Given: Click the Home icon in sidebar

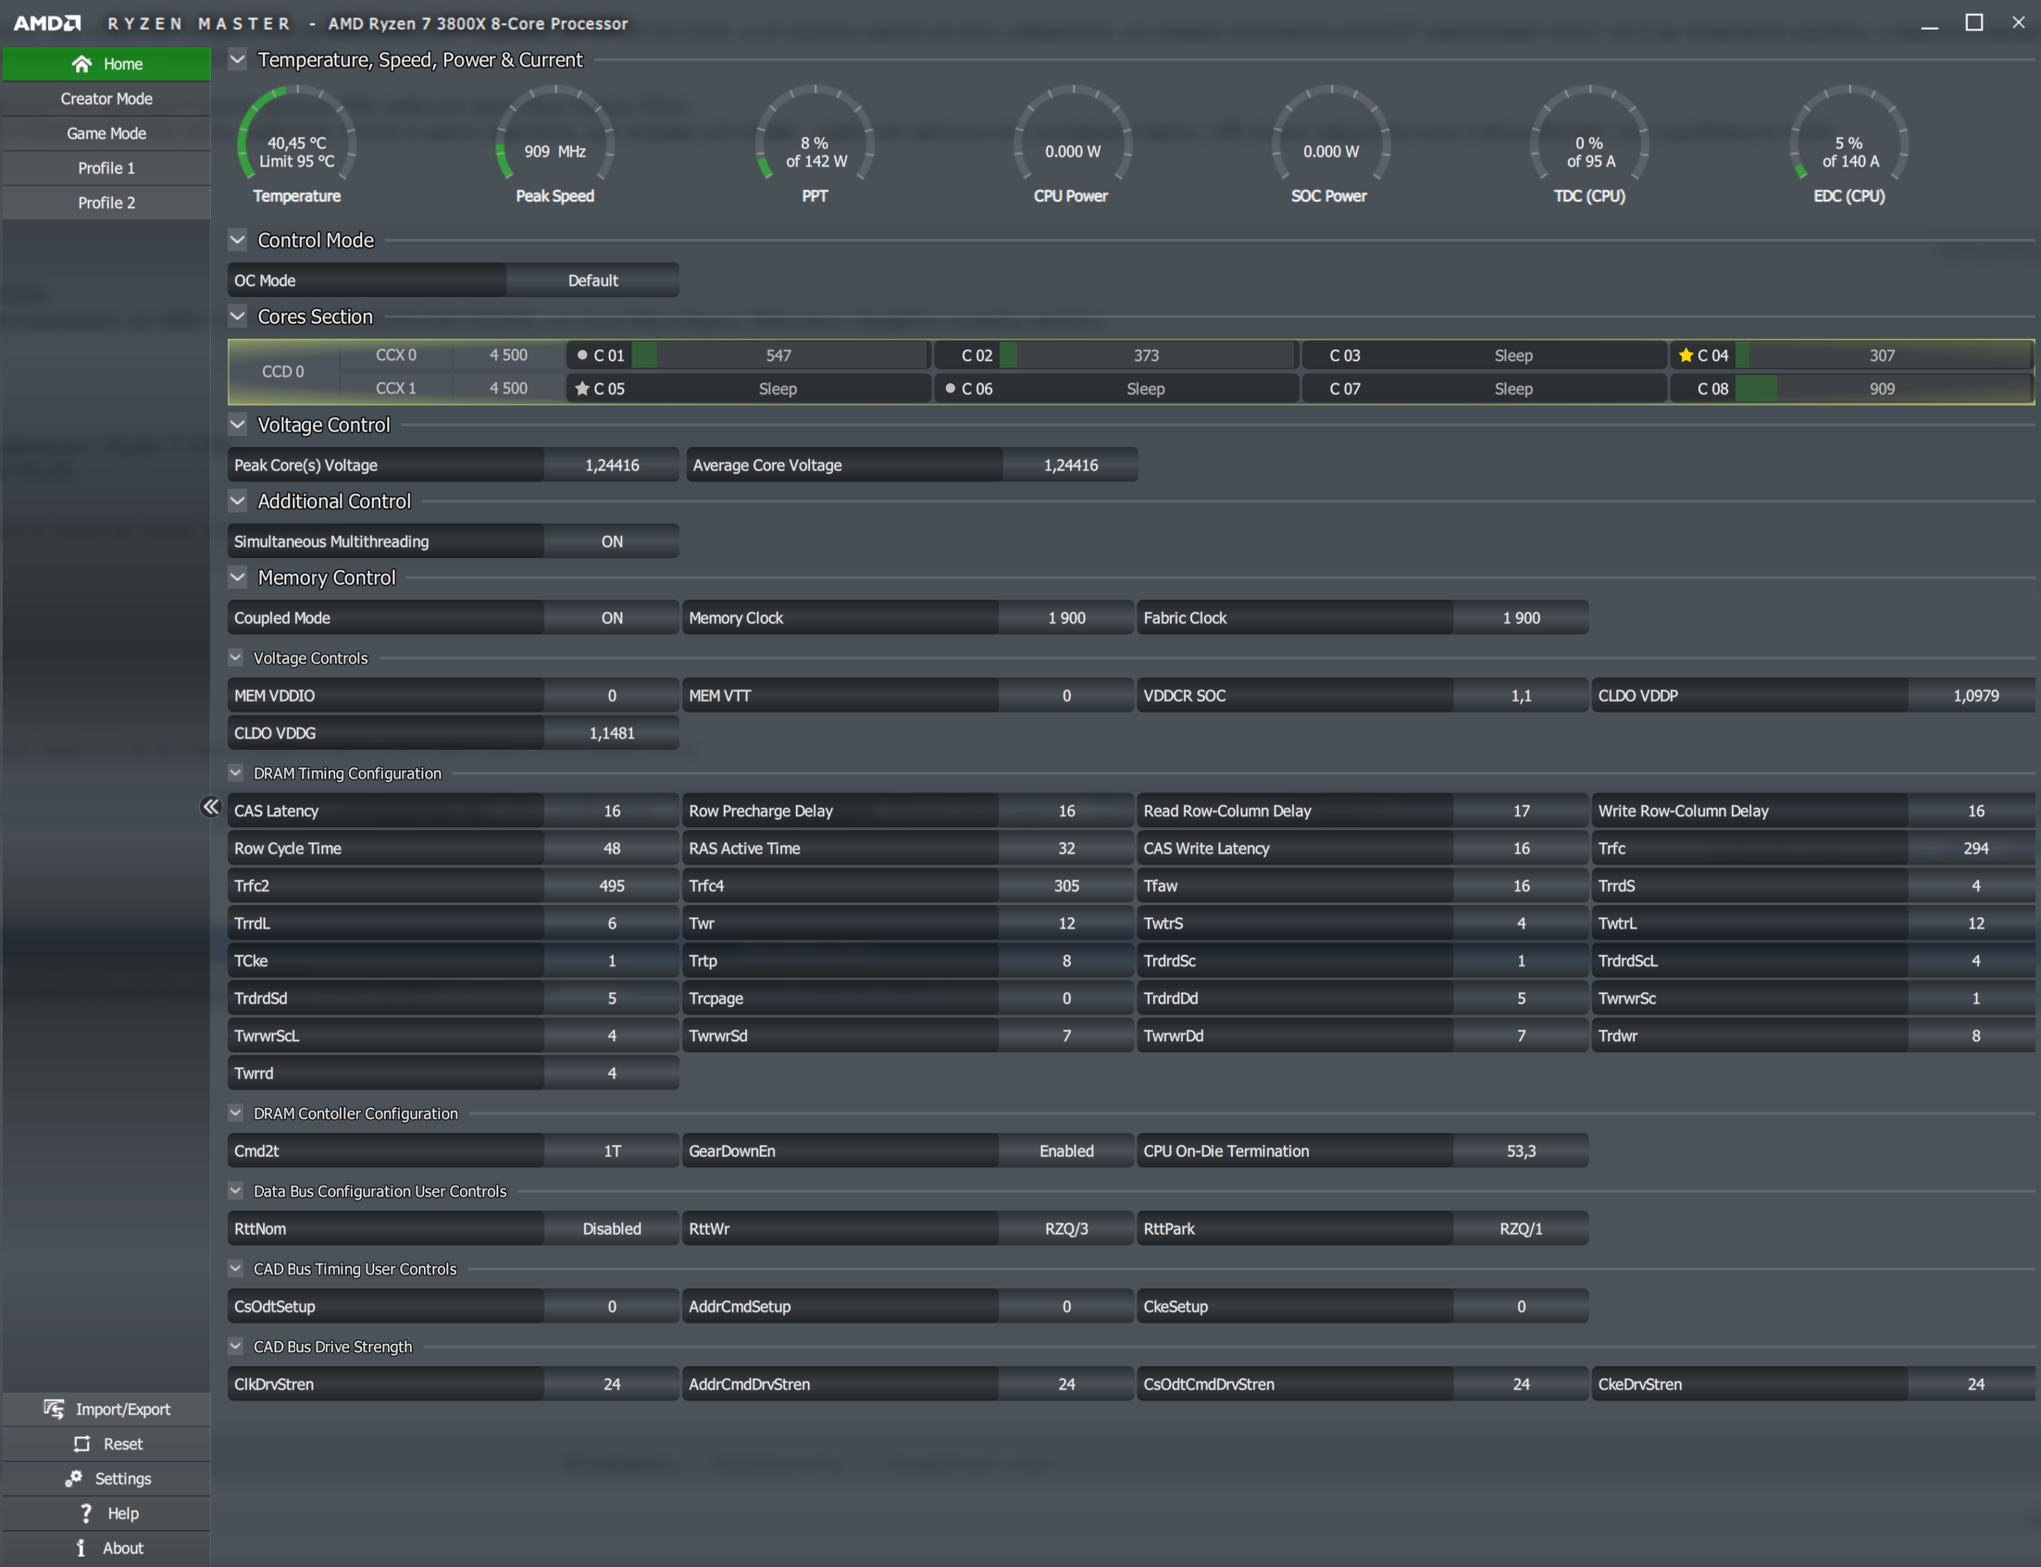Looking at the screenshot, I should [82, 64].
